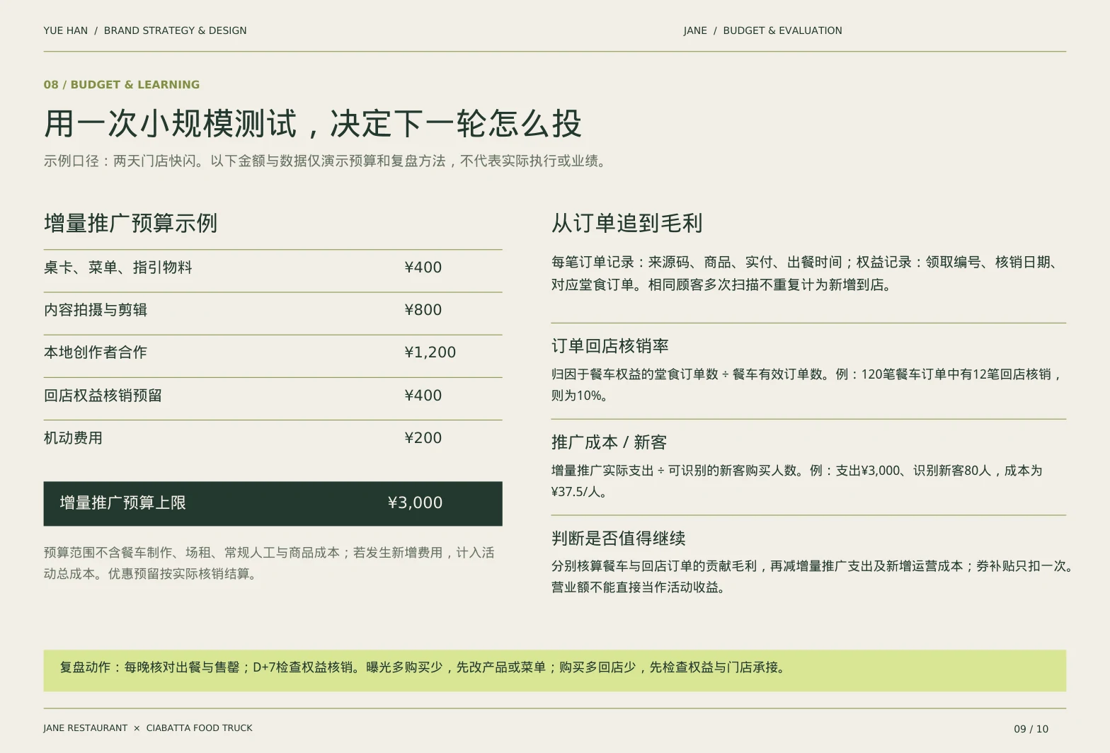The height and width of the screenshot is (753, 1110).
Task: Click the footer 'JANE RESTAURANT × CIABATTA FOOD TRUCK'
Action: [x=148, y=728]
